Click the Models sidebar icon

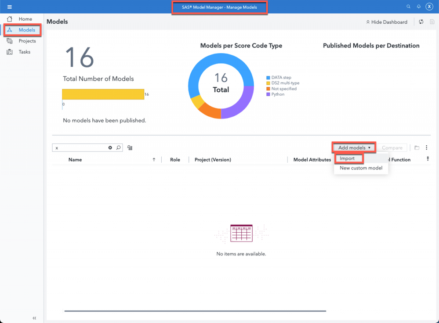(10, 30)
